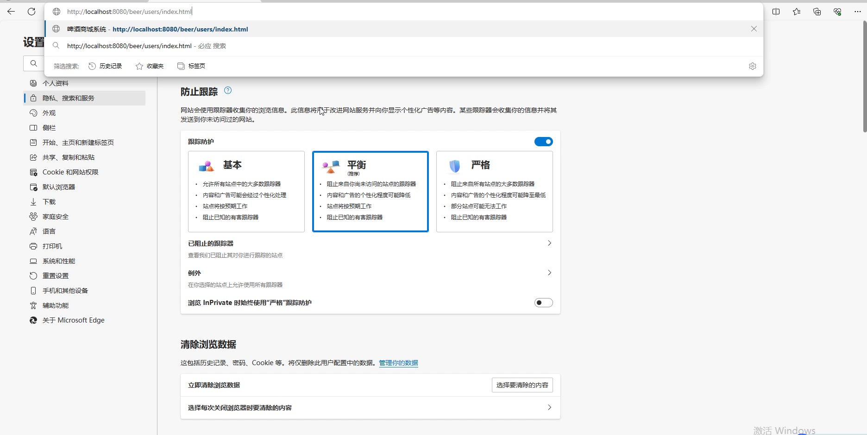The width and height of the screenshot is (867, 435).
Task: Open the three-dot settings and more menu
Action: pyautogui.click(x=858, y=12)
